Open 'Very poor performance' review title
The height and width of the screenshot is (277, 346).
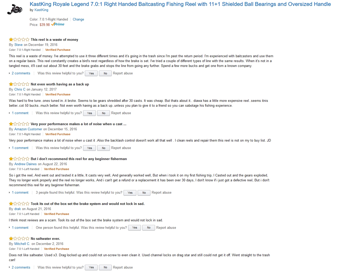tap(78, 124)
